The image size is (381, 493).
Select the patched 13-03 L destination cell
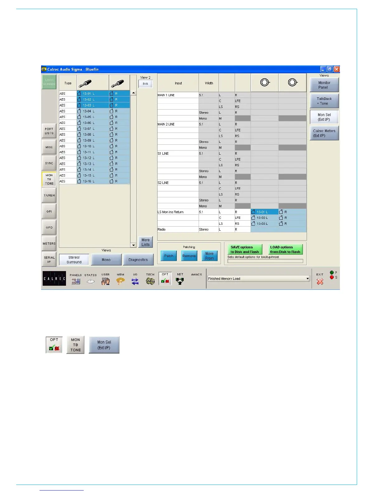point(265,223)
